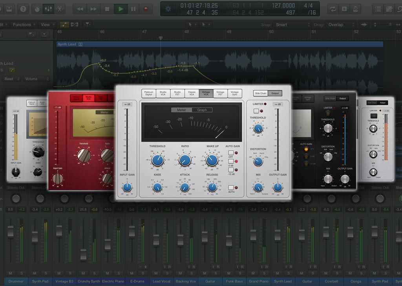Screen dimensions: 402x286
Task: Click the Waveform Zoom icon
Action: [364, 25]
